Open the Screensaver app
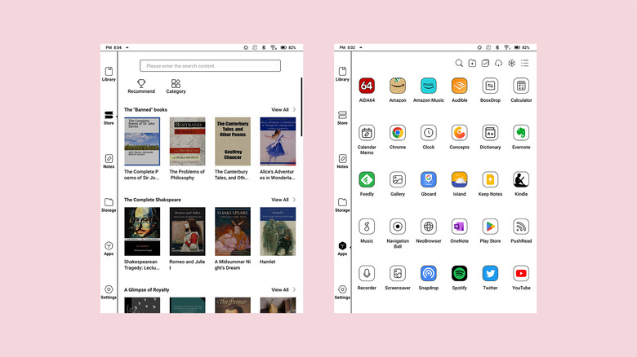637x357 pixels. 398,273
